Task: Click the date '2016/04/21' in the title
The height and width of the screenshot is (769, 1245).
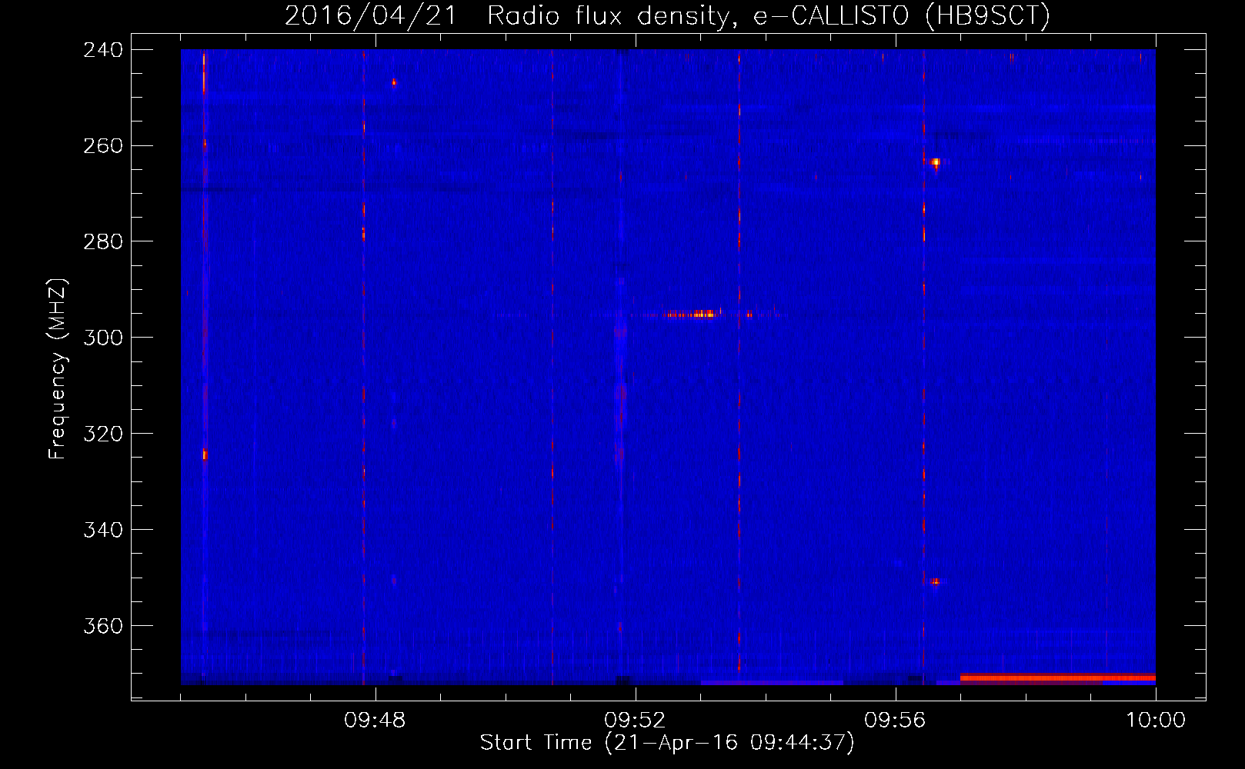Action: click(x=371, y=15)
